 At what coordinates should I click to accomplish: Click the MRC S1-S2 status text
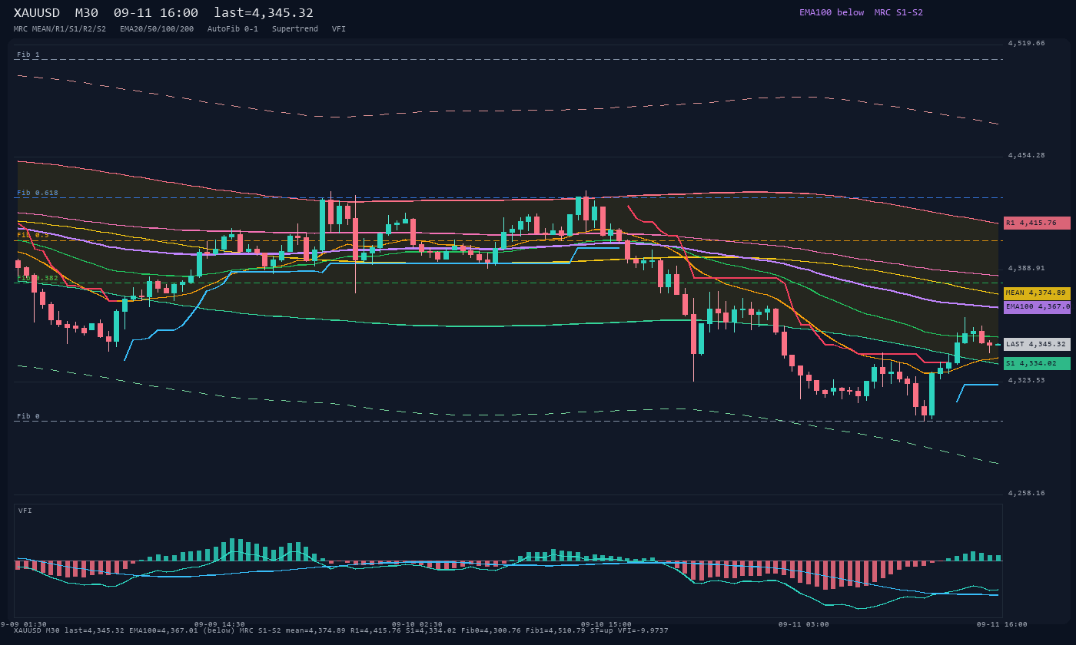point(898,12)
